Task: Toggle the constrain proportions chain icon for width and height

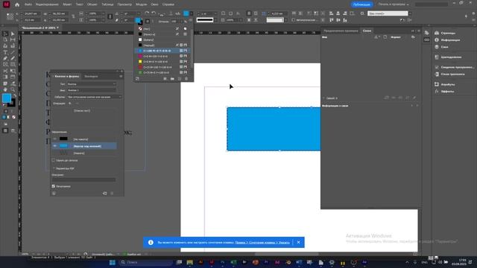Action: (73, 16)
